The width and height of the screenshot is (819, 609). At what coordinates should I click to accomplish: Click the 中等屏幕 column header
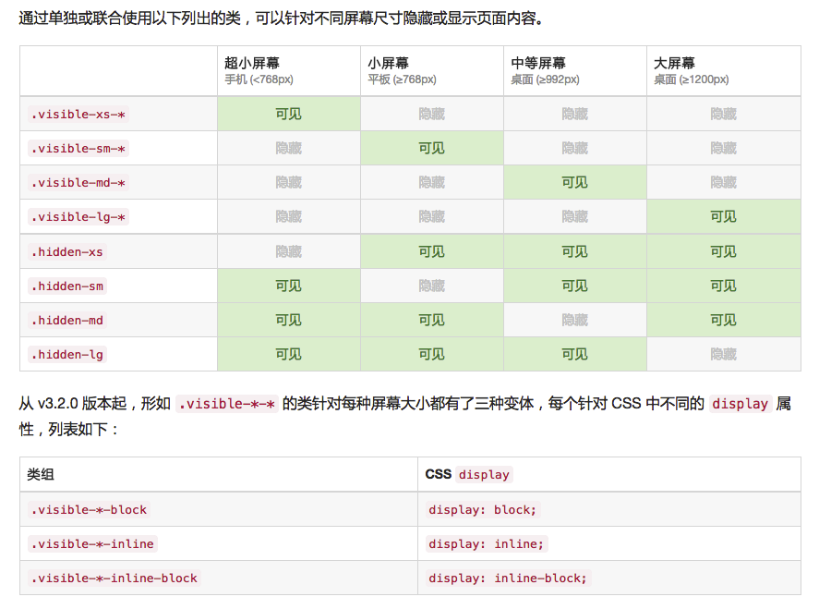pyautogui.click(x=575, y=70)
